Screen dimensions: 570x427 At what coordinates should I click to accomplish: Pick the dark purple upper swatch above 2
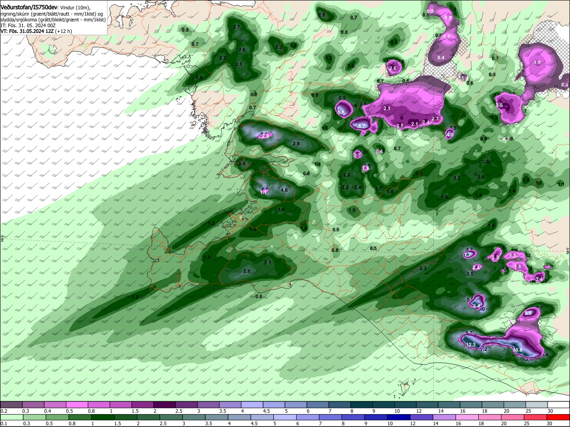click(165, 404)
